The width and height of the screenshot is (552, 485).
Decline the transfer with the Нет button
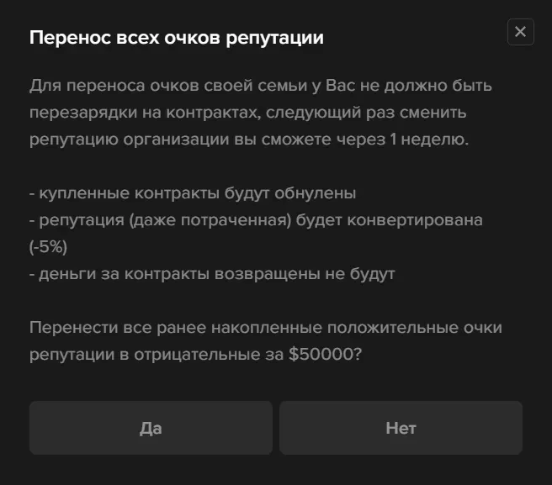[x=401, y=428]
